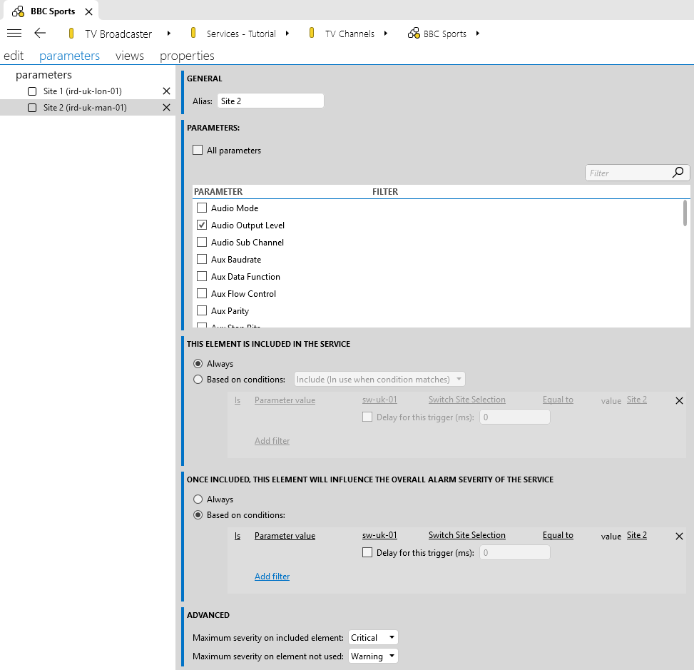
Task: Click Add filter link under alarm severity
Action: 272,576
